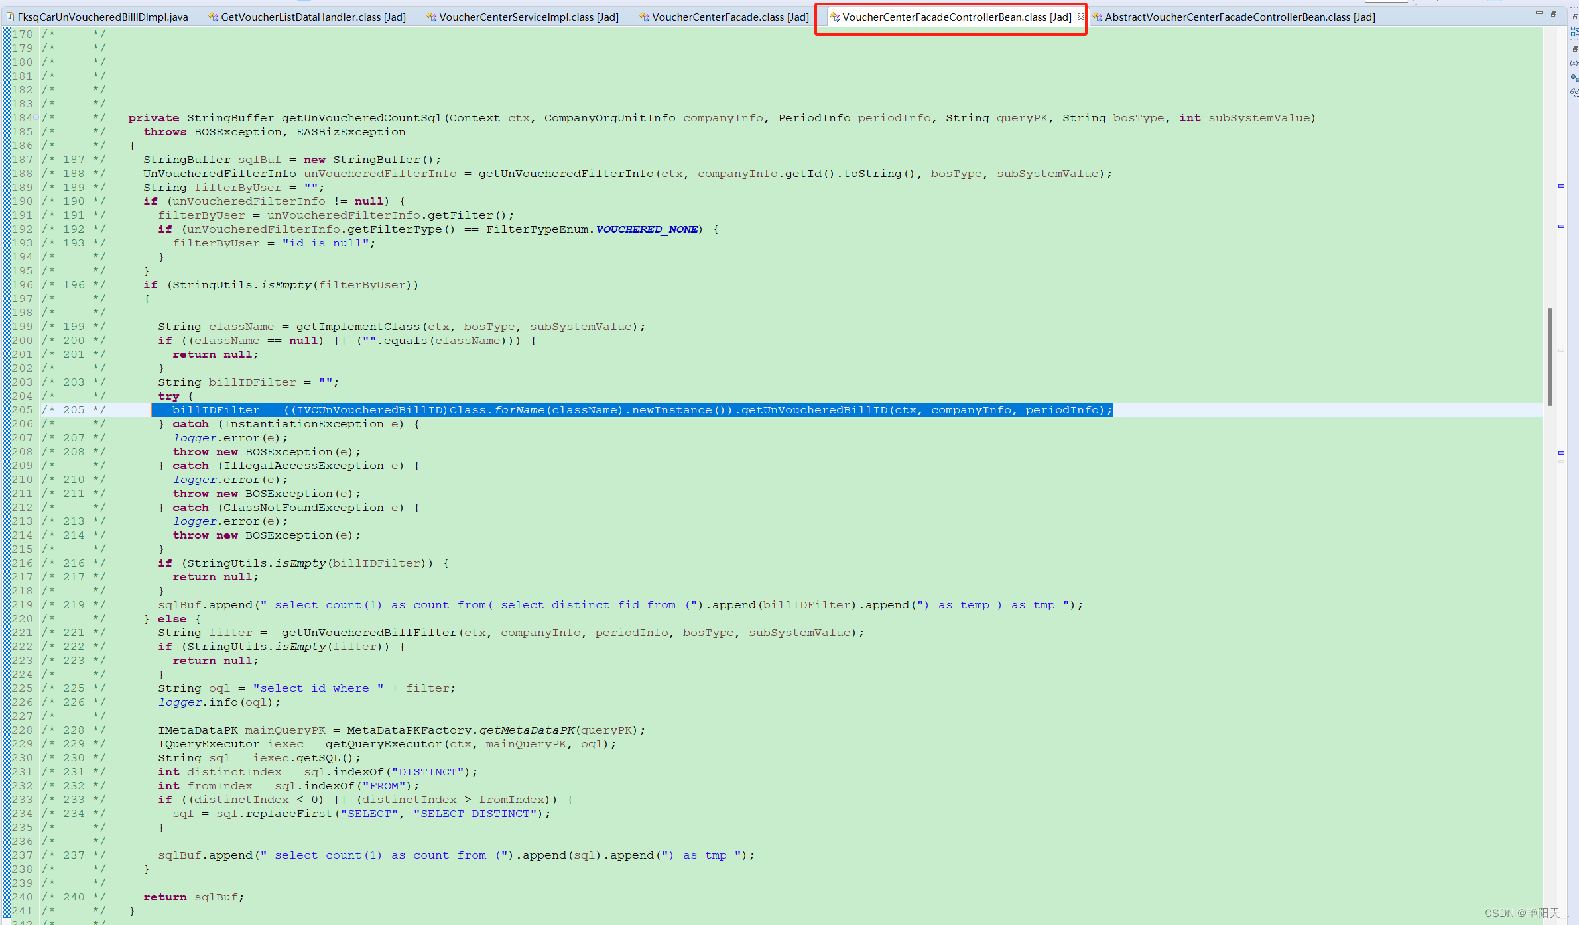This screenshot has width=1579, height=925.
Task: Click class file icon on GetVoucherListDataHandler tab
Action: tap(214, 17)
